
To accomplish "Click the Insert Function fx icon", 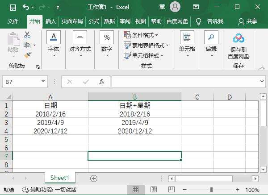I will 102,82.
